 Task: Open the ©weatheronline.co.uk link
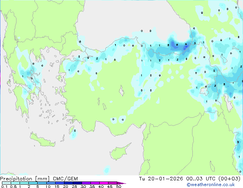(x=211, y=185)
